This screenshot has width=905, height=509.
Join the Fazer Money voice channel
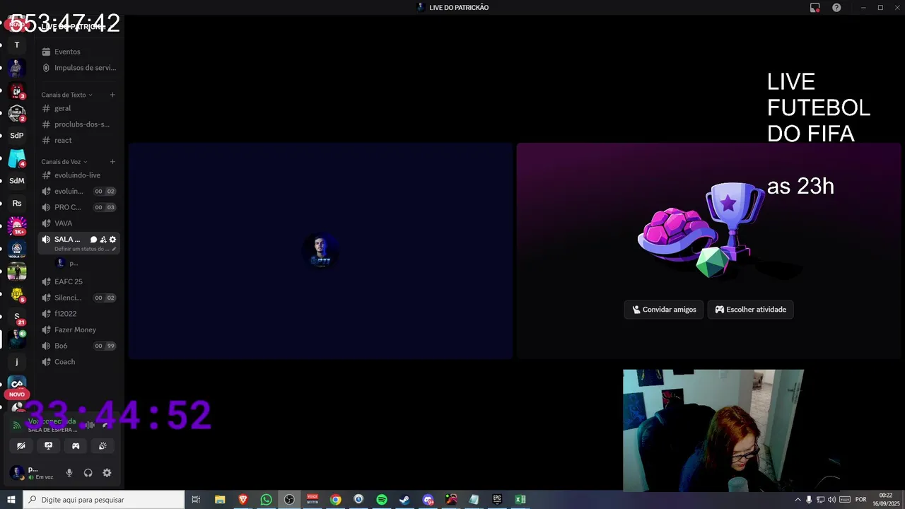point(78,329)
